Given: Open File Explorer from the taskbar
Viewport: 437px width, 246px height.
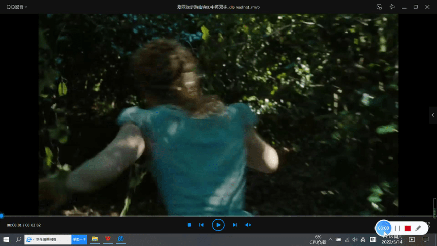Looking at the screenshot, I should pyautogui.click(x=95, y=239).
